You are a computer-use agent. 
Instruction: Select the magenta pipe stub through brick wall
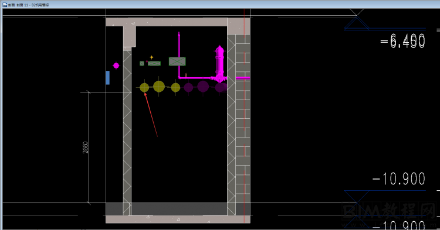[x=243, y=78]
